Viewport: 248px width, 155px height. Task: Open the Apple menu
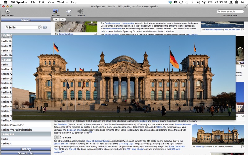[5, 2]
